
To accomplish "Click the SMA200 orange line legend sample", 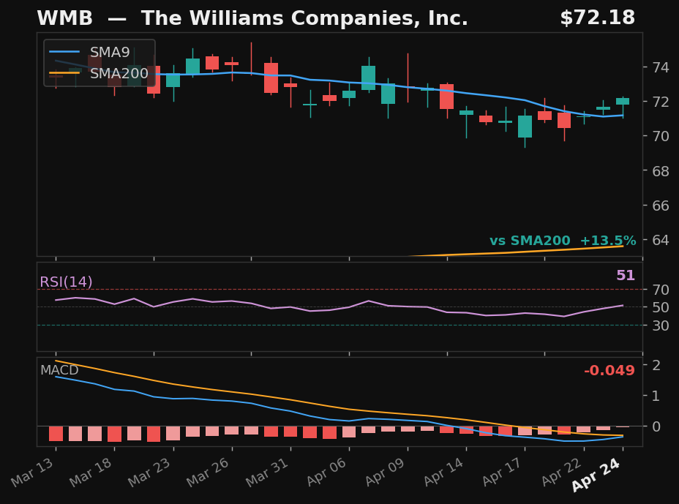I will 66,72.
